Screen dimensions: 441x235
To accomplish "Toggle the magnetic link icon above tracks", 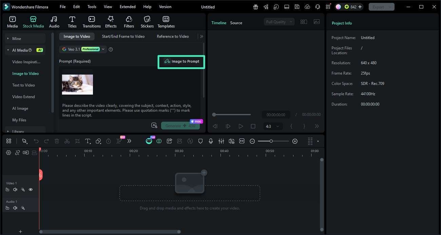I will (17, 153).
